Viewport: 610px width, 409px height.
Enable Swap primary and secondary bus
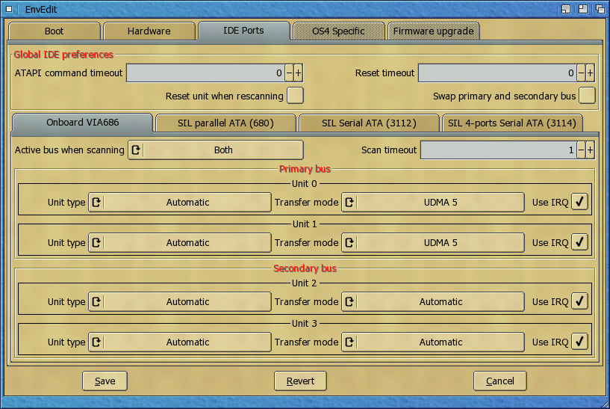click(587, 96)
